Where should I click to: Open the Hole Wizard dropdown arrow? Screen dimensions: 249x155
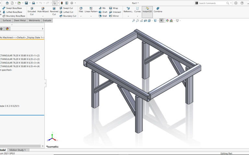click(x=43, y=16)
